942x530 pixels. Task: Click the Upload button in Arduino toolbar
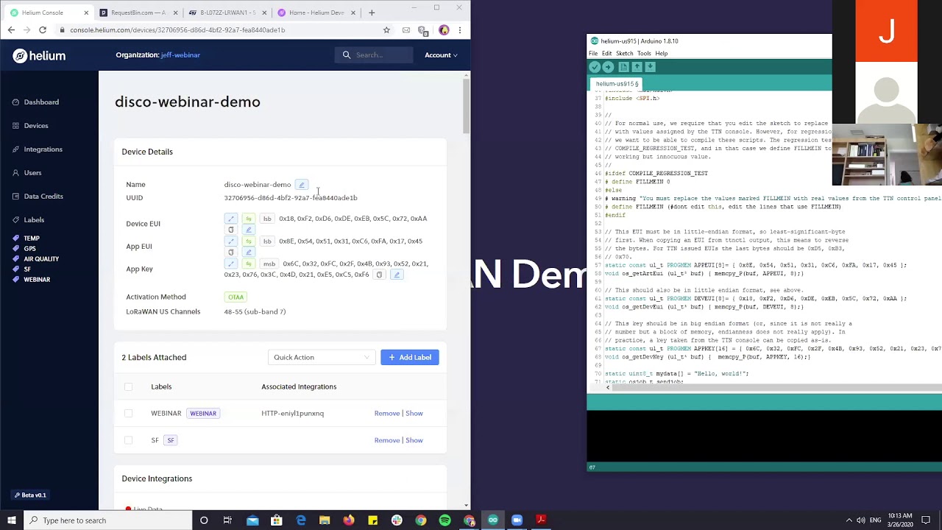[608, 67]
